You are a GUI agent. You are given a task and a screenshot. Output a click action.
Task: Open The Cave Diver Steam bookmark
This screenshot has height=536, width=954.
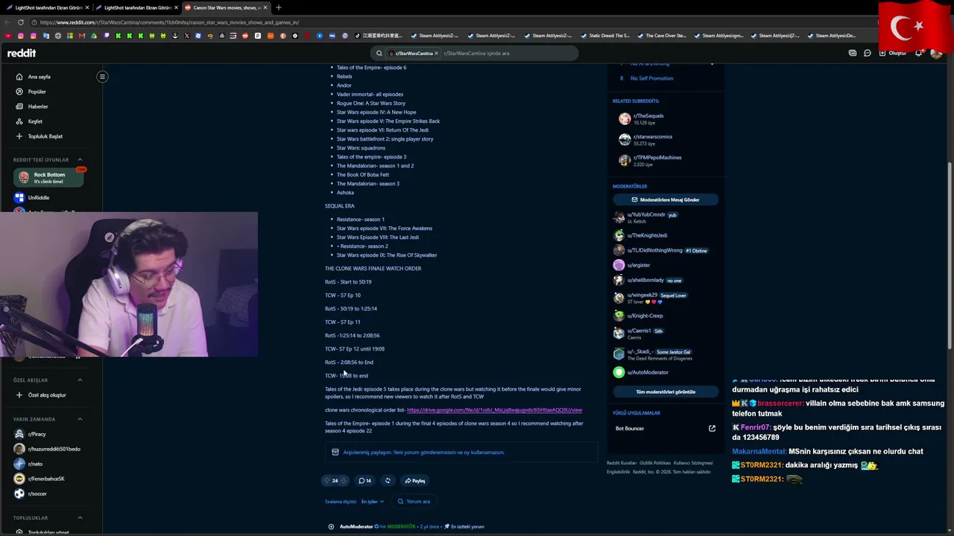pos(660,36)
